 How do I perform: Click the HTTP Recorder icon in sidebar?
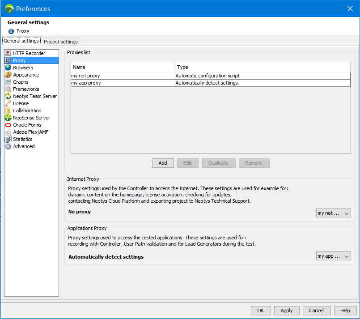pos(8,53)
